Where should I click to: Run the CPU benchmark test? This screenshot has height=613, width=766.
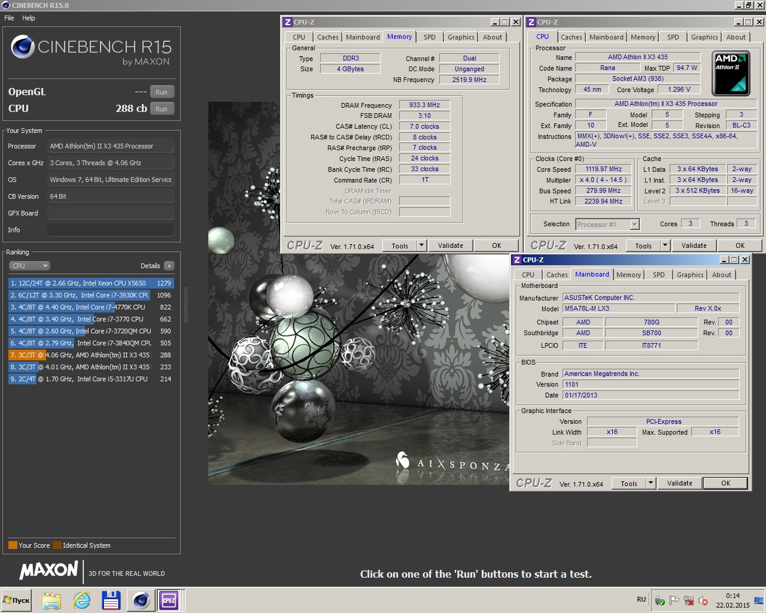coord(162,109)
